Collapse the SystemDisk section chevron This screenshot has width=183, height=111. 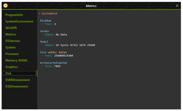coord(39,14)
